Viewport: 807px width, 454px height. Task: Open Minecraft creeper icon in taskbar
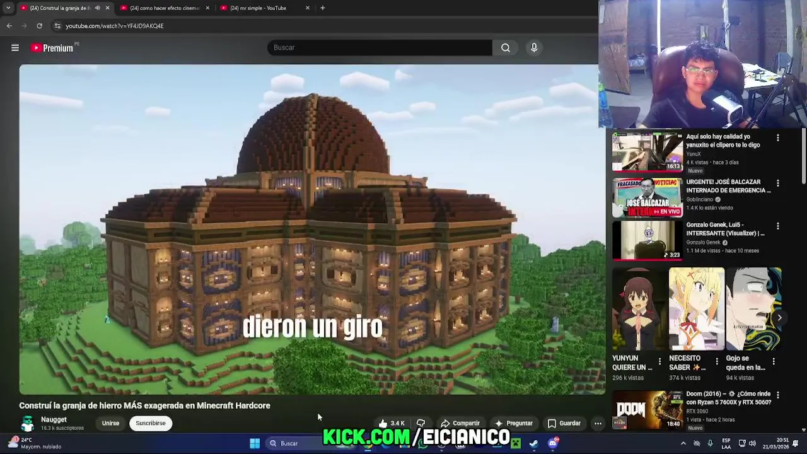coord(516,443)
